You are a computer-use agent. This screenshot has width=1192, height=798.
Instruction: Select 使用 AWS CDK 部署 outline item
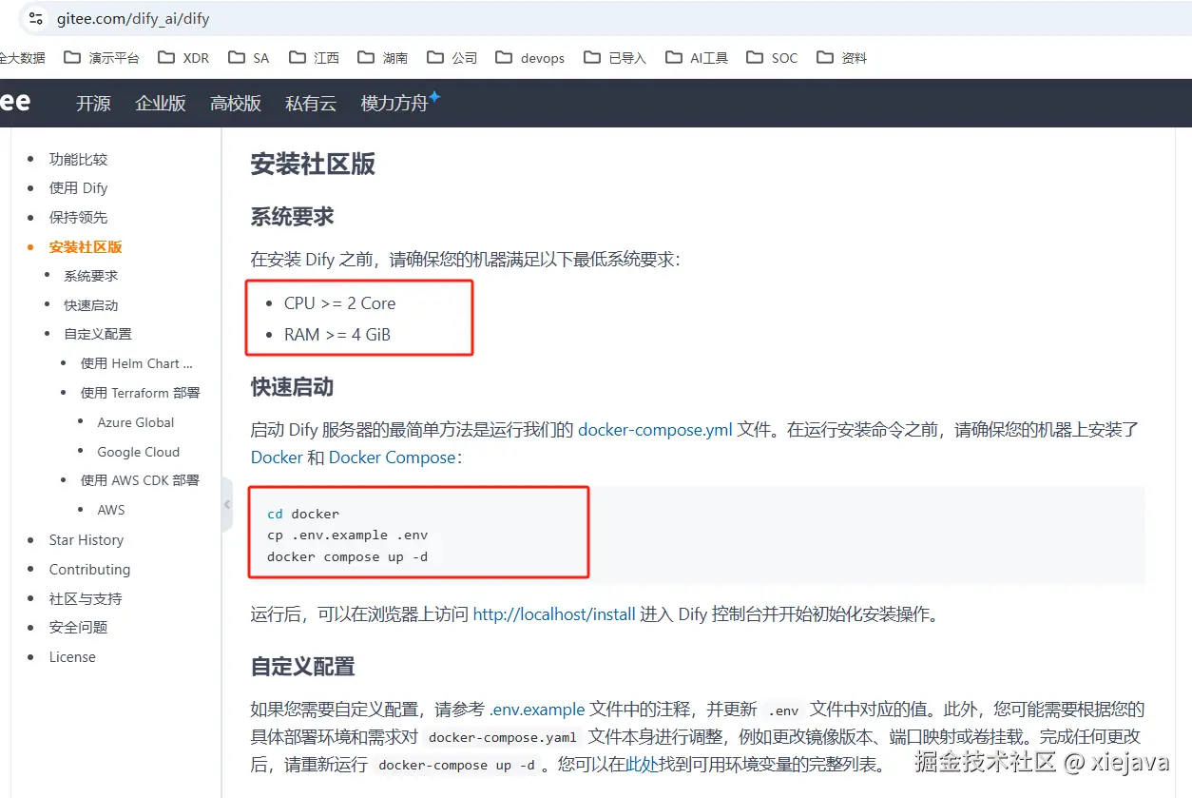point(141,480)
